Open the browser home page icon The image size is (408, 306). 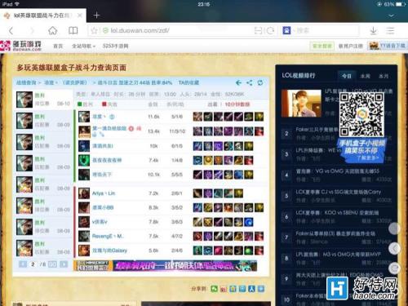click(52, 30)
